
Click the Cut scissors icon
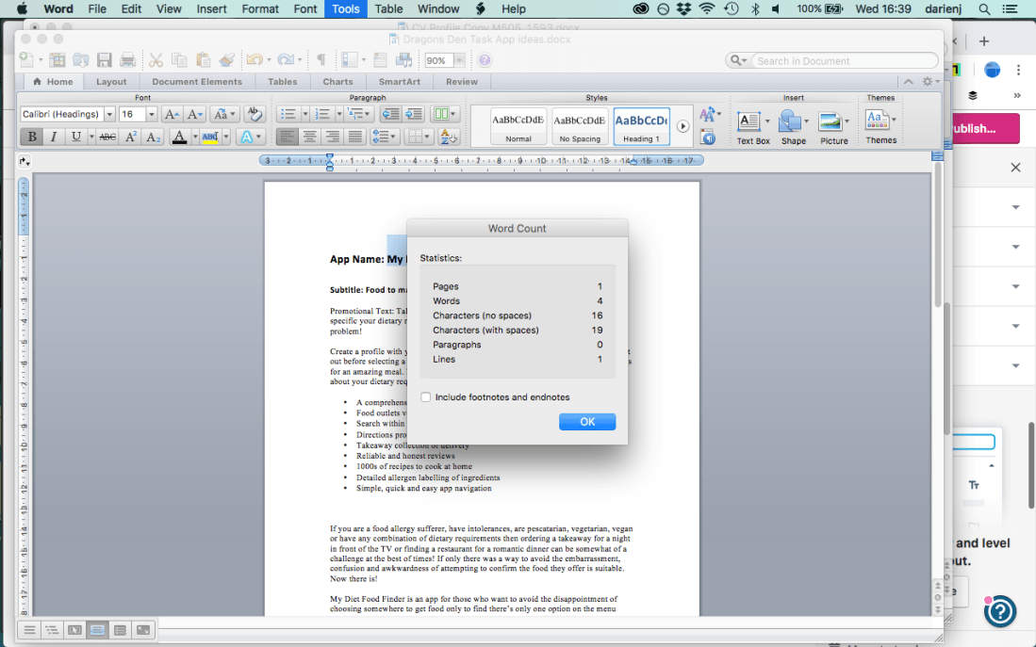tap(156, 60)
